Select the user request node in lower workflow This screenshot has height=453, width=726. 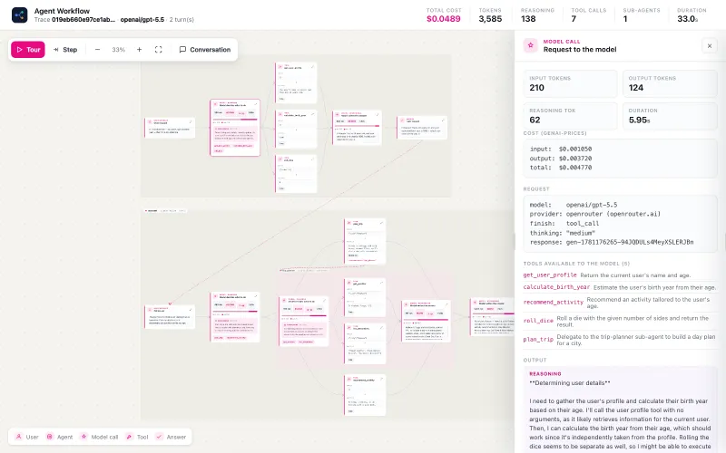pyautogui.click(x=170, y=316)
